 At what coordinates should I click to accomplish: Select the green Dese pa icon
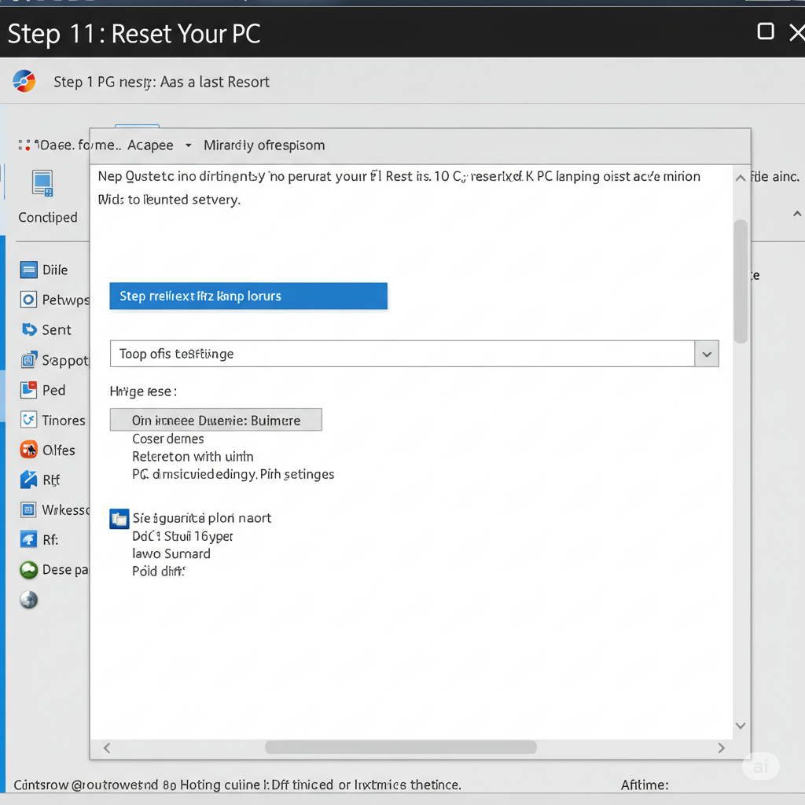[29, 570]
